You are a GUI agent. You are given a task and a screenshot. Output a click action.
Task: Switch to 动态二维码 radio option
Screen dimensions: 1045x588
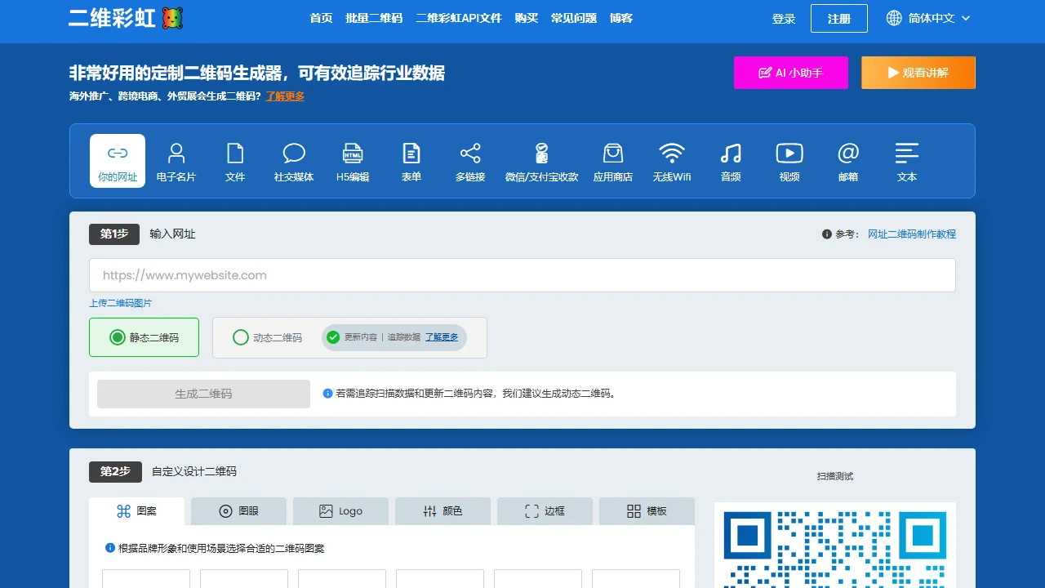(241, 337)
